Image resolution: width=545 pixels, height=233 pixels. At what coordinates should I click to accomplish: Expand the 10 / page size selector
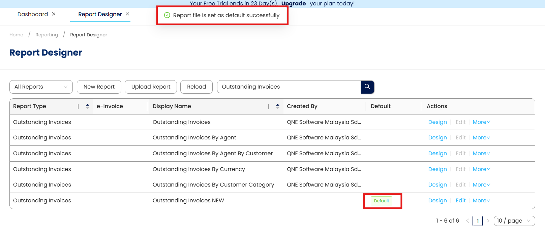pyautogui.click(x=514, y=221)
